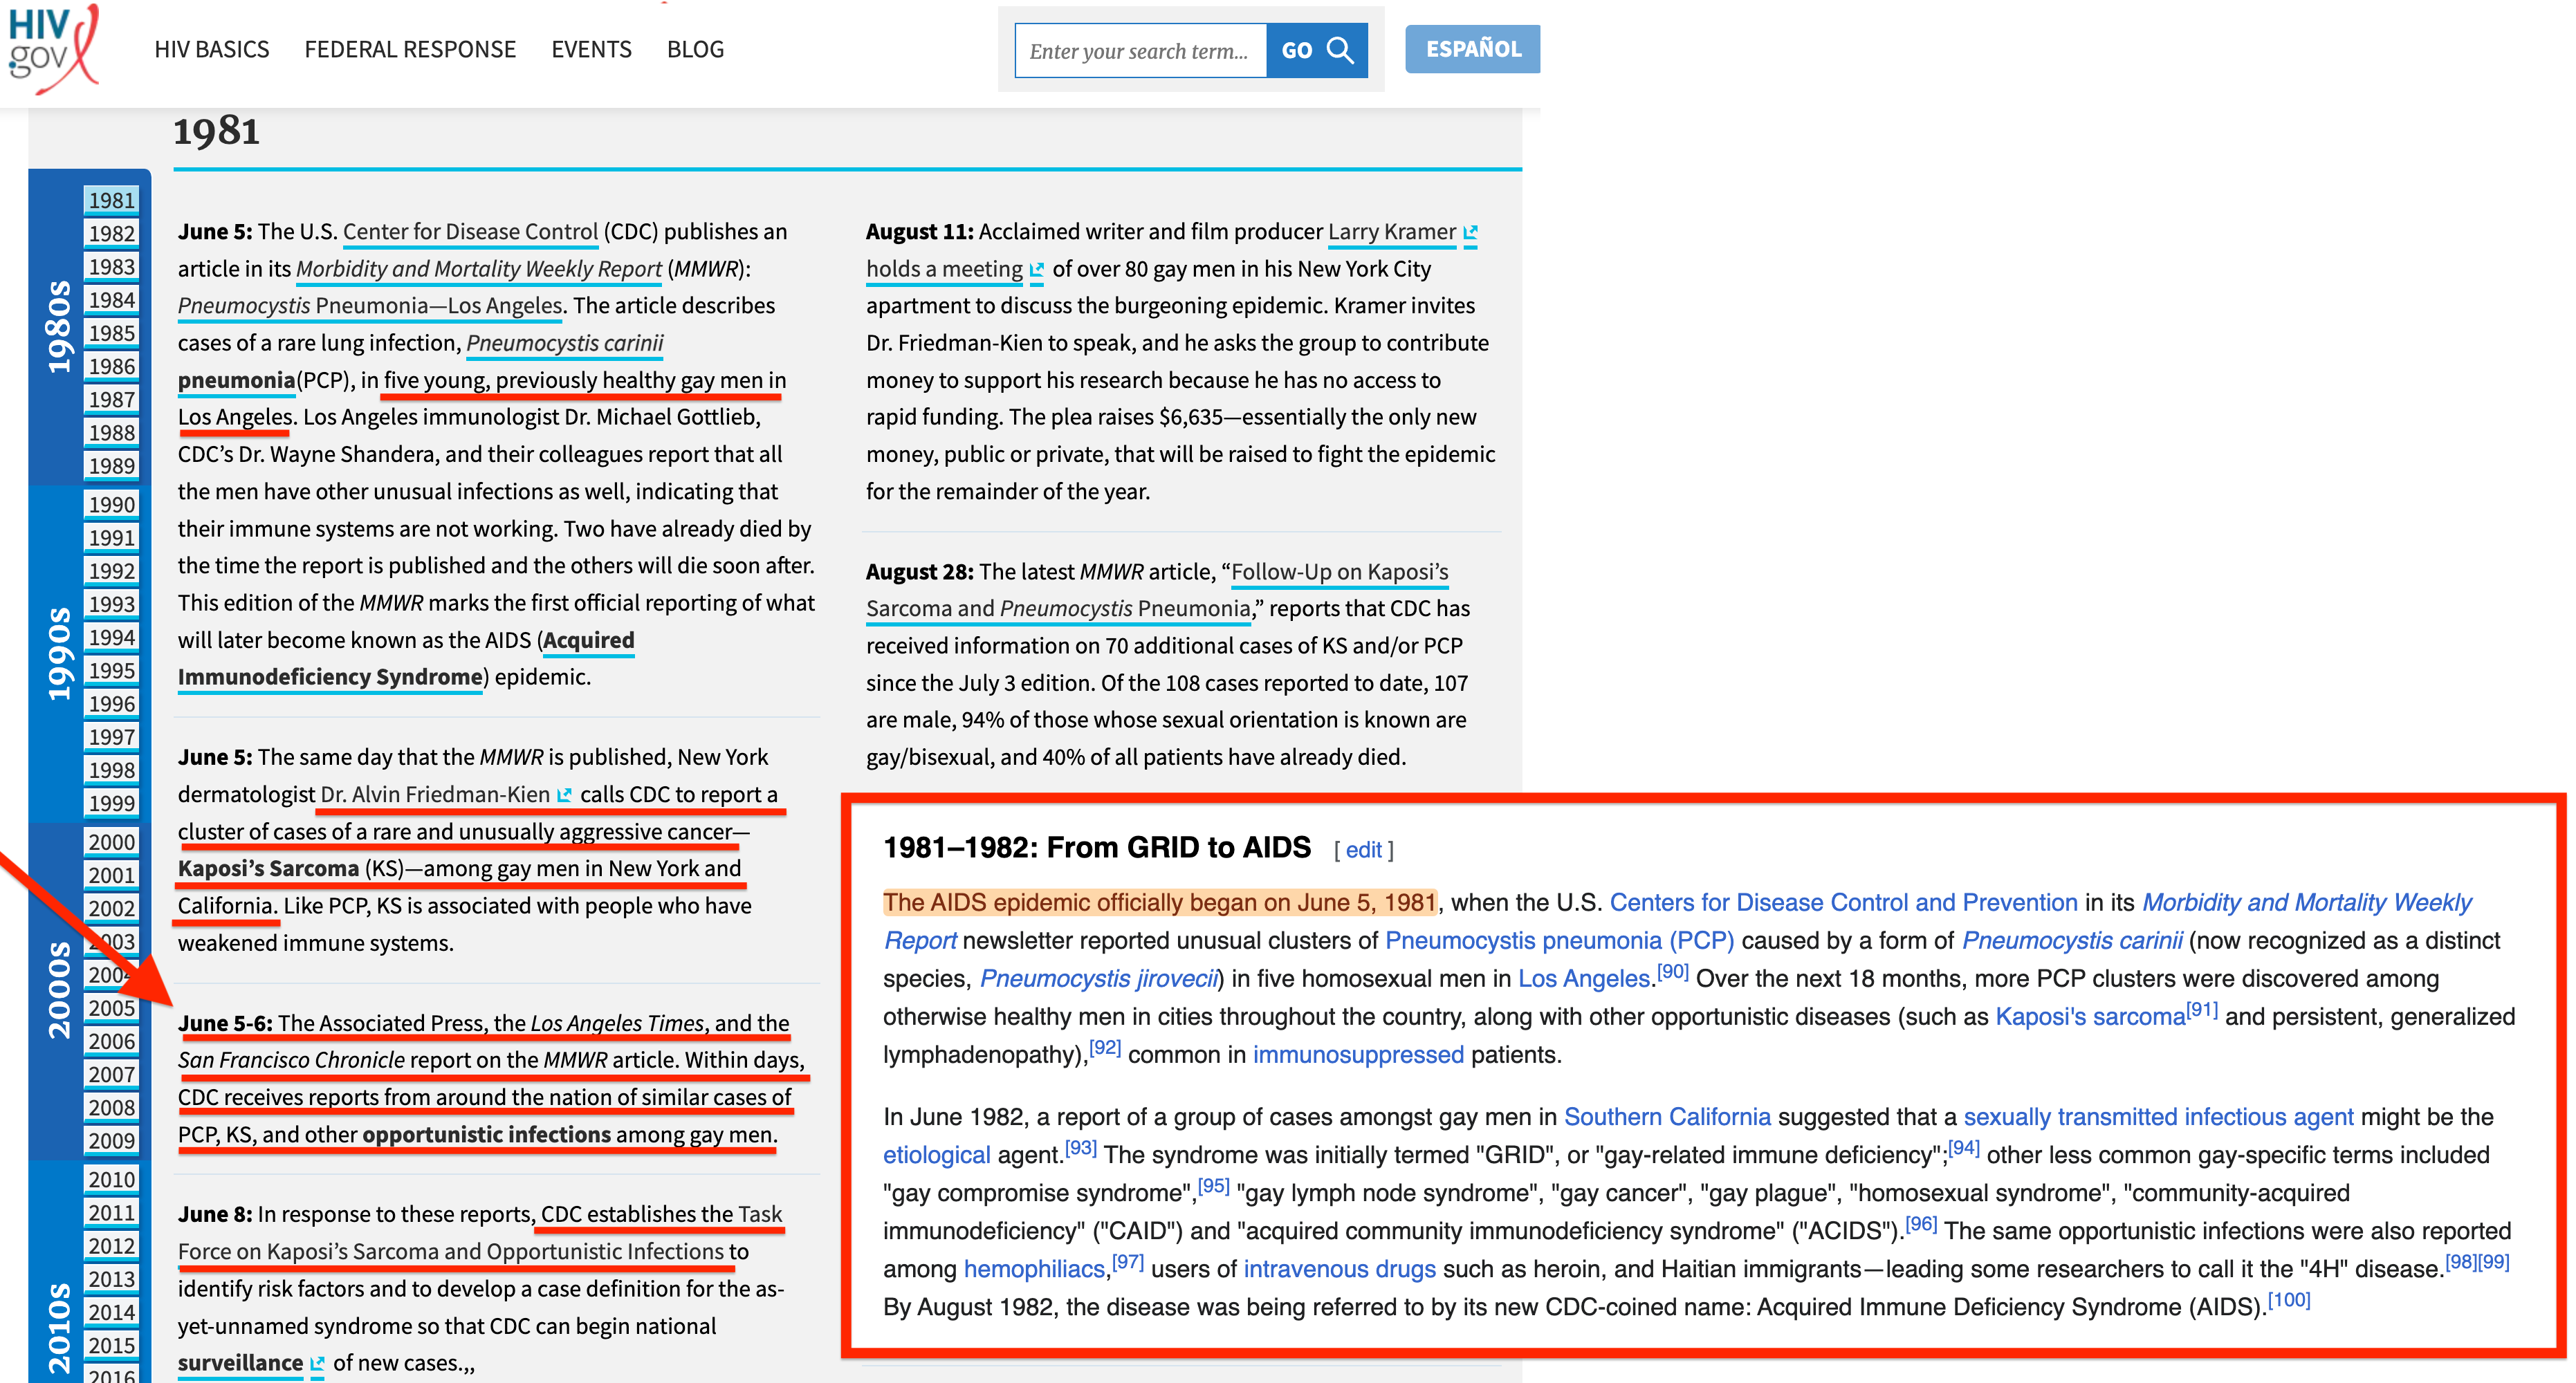Click Wikipedia section edit link
The image size is (2576, 1383).
click(x=1363, y=850)
